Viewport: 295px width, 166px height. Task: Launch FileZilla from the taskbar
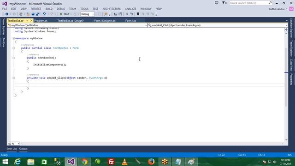111,162
